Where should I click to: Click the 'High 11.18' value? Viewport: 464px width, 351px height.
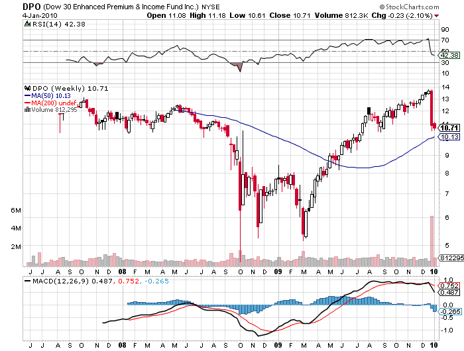click(x=207, y=15)
